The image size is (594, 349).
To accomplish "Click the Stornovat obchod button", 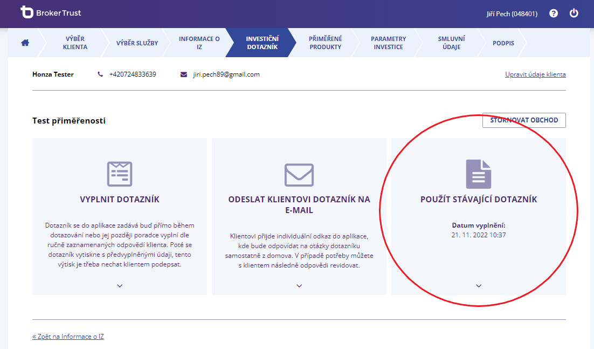I will click(524, 120).
